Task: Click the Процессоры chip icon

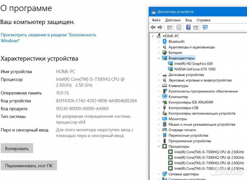Action: coord(164,146)
